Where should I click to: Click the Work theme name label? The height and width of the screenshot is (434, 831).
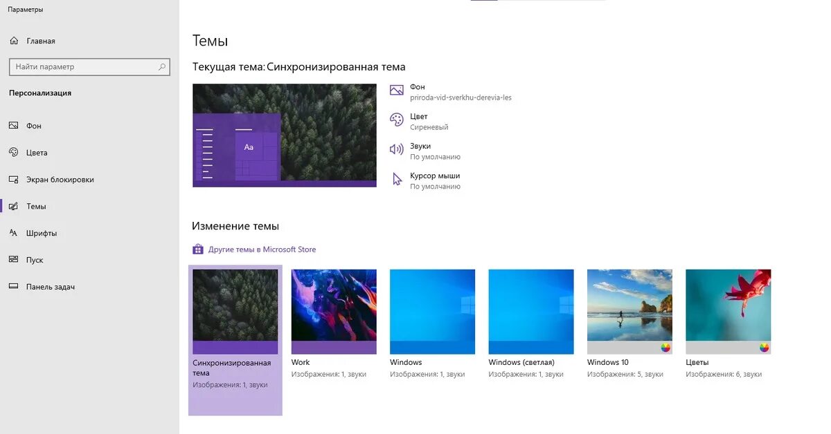301,362
